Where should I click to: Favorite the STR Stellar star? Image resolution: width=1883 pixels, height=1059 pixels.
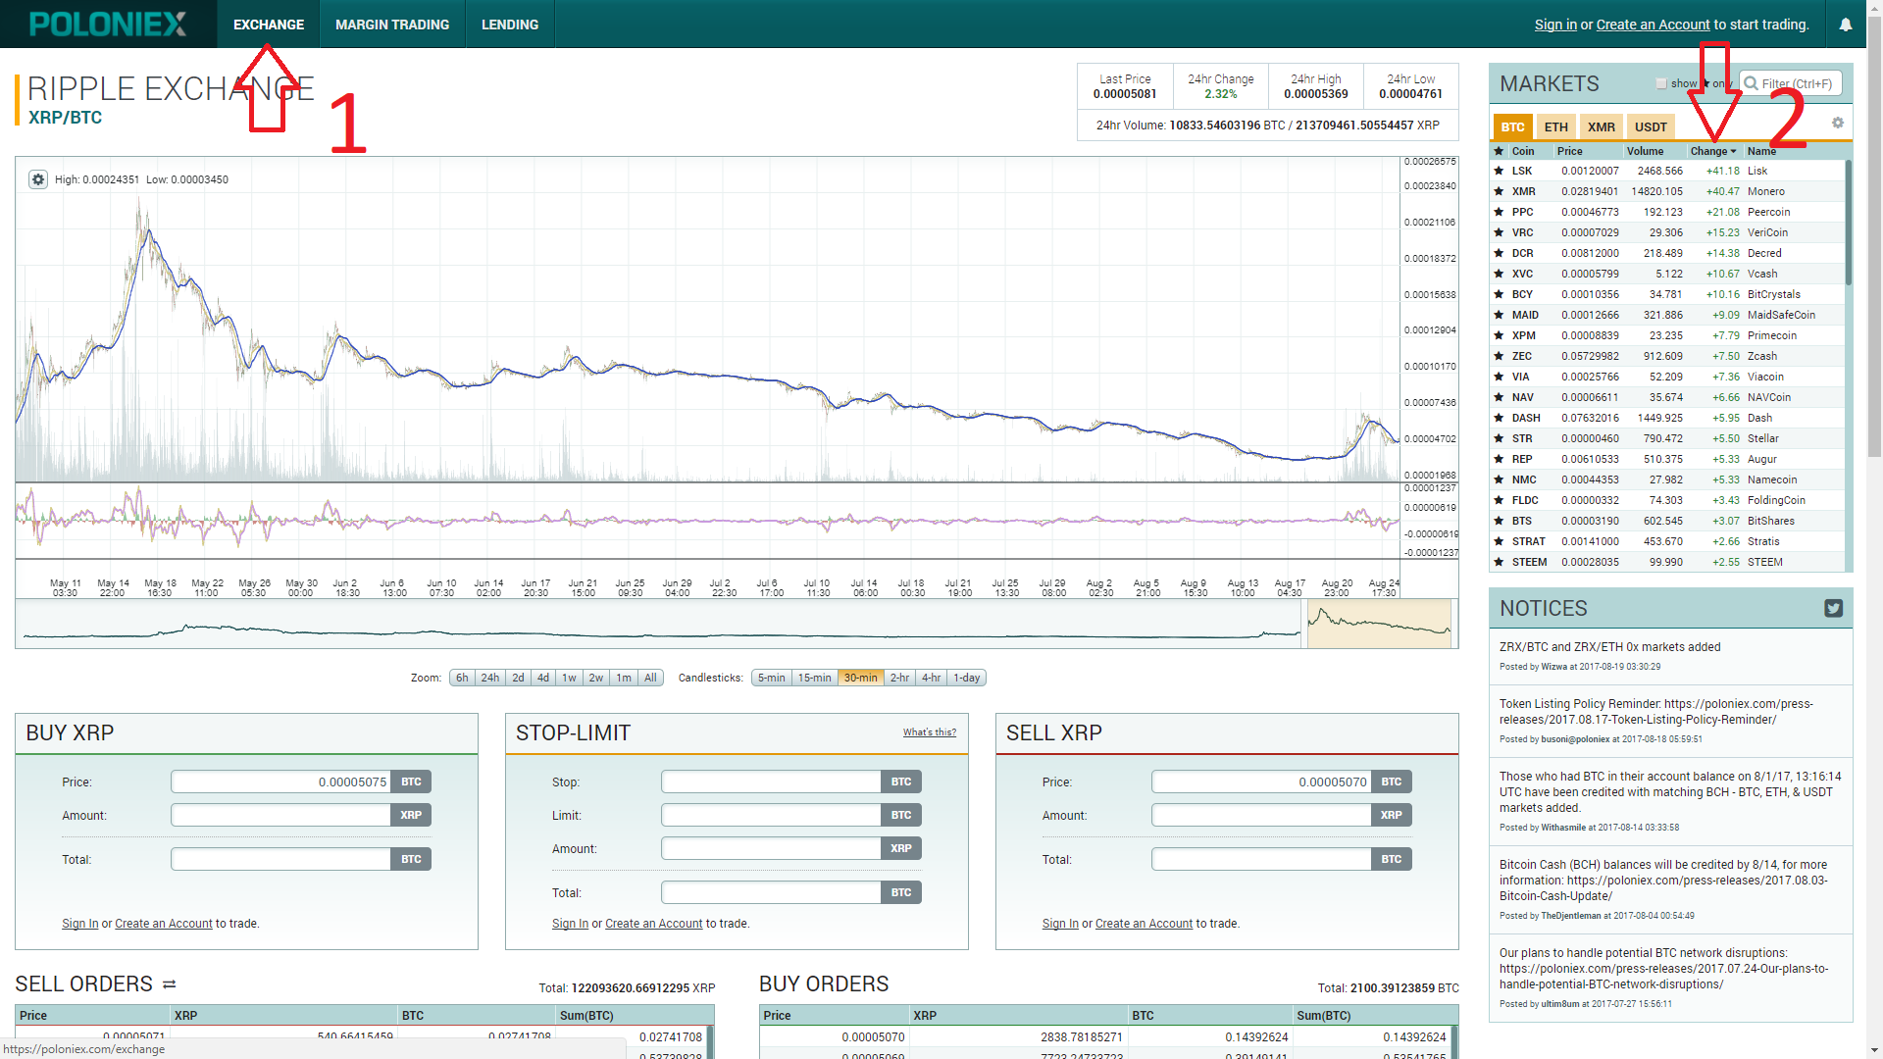[x=1499, y=438]
